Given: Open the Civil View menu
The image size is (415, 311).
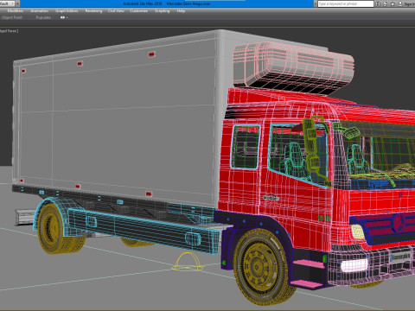Looking at the screenshot, I should 116,11.
